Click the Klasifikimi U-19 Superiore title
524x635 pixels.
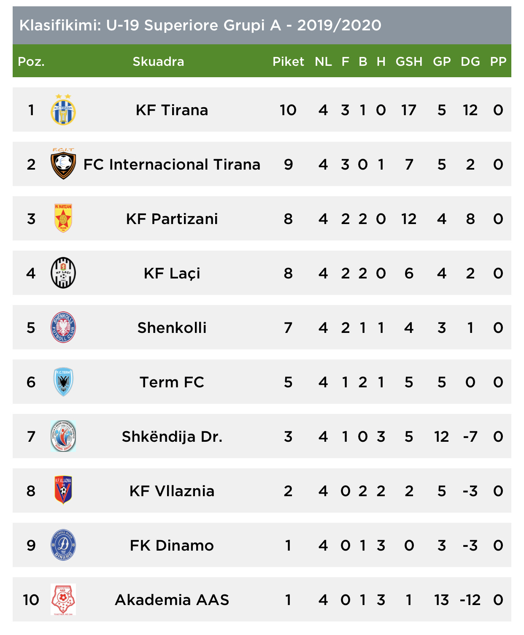tap(200, 25)
